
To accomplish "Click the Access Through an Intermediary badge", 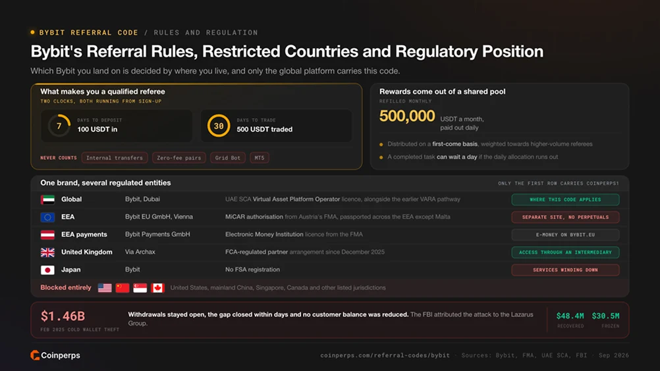I will click(x=565, y=253).
